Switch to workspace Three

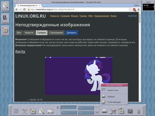point(69,112)
